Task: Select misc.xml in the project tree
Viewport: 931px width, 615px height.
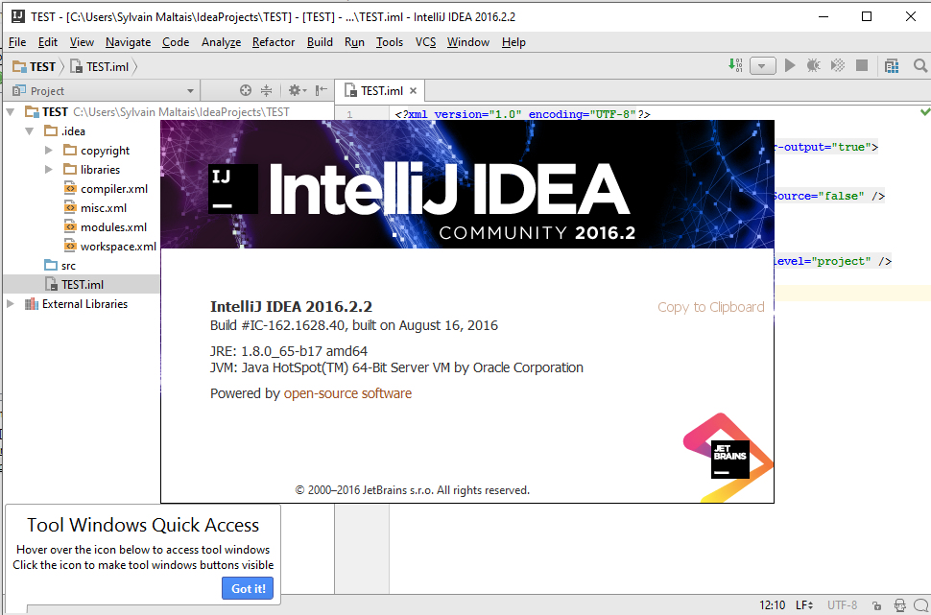Action: pyautogui.click(x=104, y=208)
